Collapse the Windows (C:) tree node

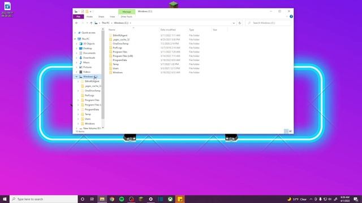(77, 77)
